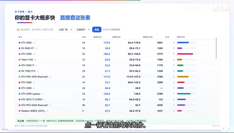Select the RTX 4090 row name

(26, 43)
